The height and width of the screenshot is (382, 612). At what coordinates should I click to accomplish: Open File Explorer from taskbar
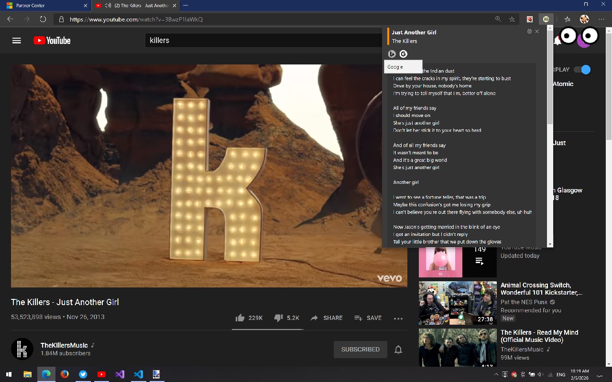coord(27,374)
